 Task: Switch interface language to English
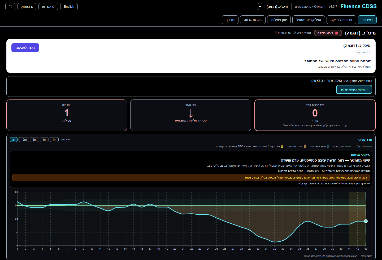69,7
